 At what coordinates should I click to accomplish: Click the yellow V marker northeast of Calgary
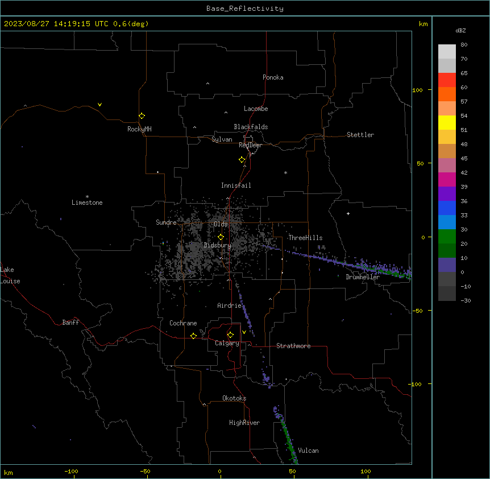point(244,332)
